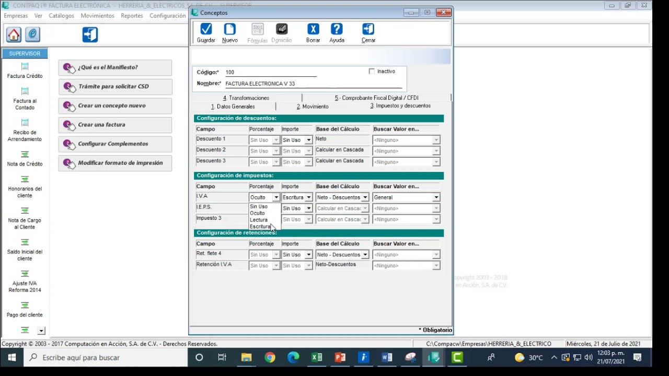Open the Descuento 1 Importe dropdown
The width and height of the screenshot is (669, 376).
(308, 140)
